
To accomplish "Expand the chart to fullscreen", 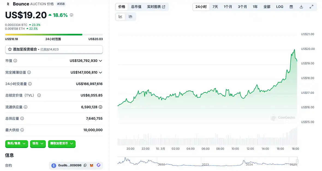I will 311,7.
